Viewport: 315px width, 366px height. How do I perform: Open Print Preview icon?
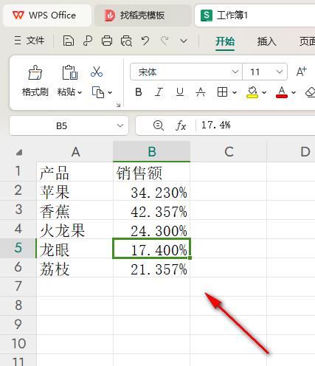(x=126, y=41)
